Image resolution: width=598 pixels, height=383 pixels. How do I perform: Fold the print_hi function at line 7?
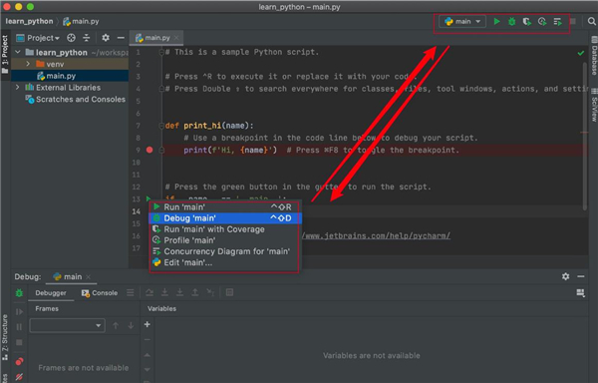pyautogui.click(x=161, y=126)
